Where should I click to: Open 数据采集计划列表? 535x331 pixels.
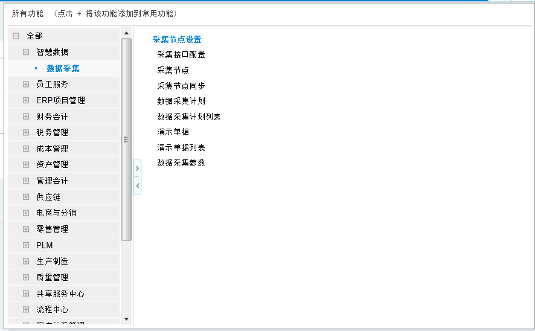tap(188, 117)
